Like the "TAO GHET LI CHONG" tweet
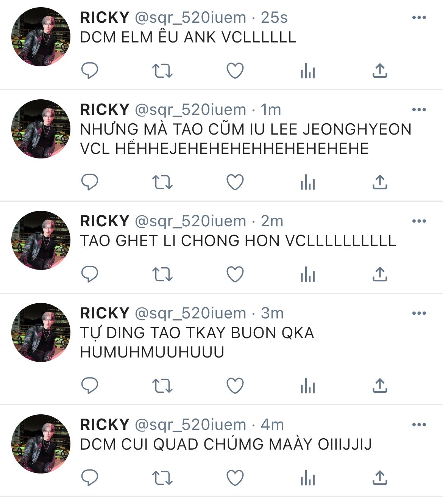The width and height of the screenshot is (443, 497). (x=235, y=274)
